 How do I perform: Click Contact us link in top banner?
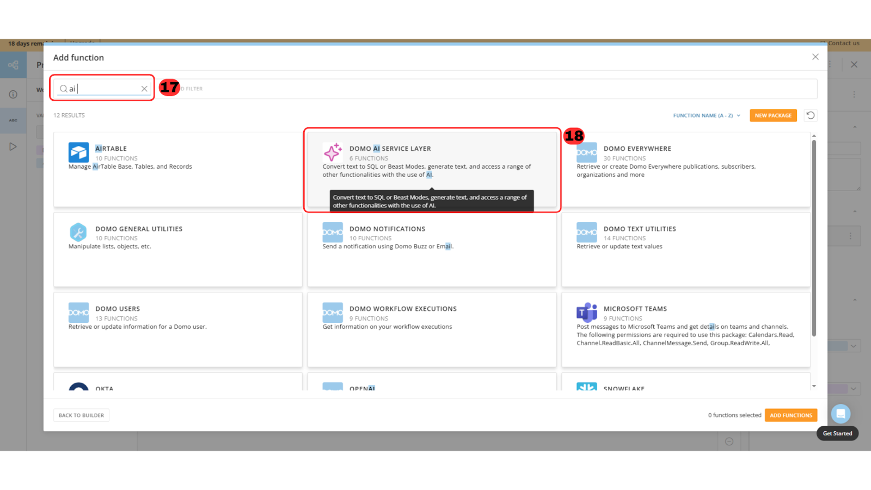(843, 43)
